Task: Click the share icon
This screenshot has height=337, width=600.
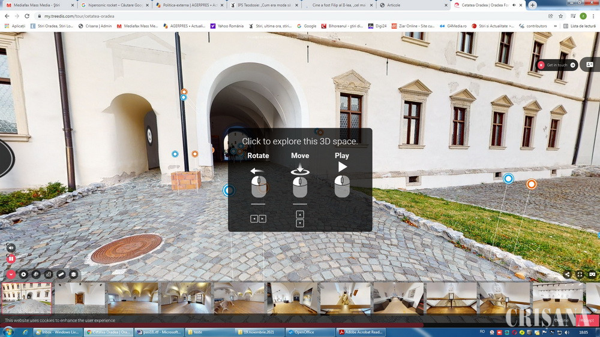Action: [568, 275]
